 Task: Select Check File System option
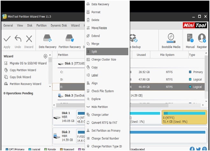click(107, 91)
